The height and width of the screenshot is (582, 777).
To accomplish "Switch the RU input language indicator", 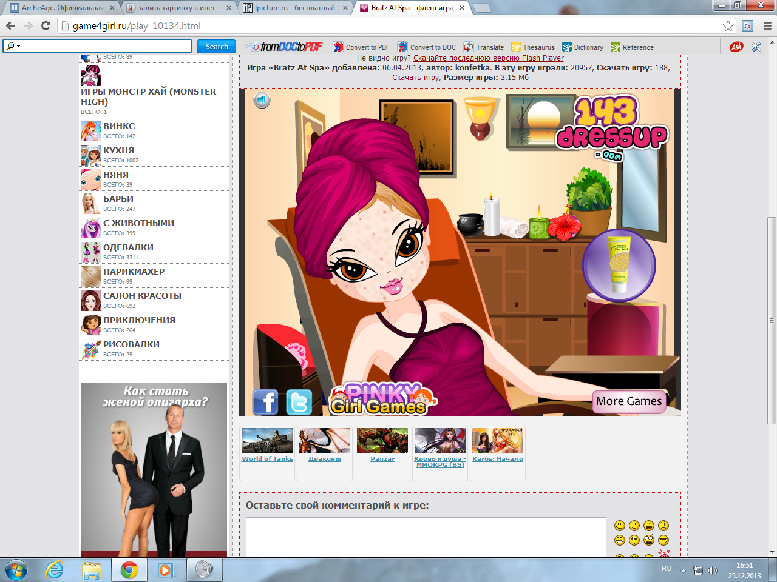I will point(667,569).
